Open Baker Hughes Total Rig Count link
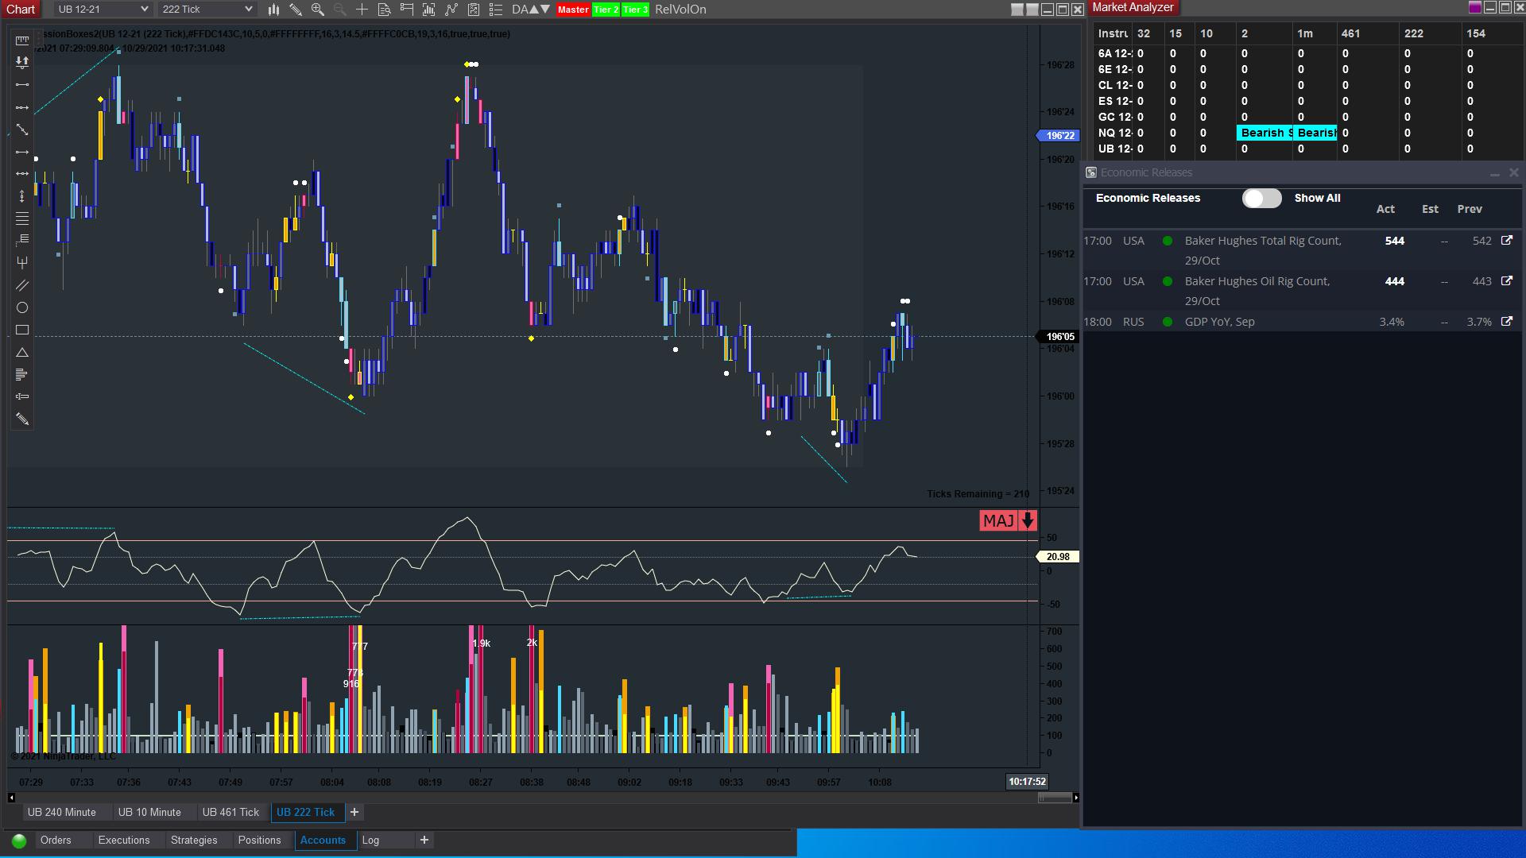The image size is (1526, 858). click(x=1506, y=240)
